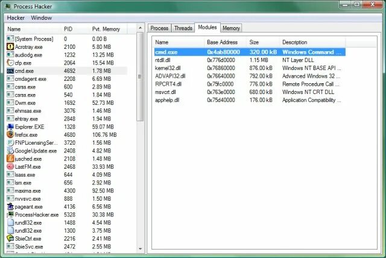Select the ehmsas.exe process name
This screenshot has width=386, height=258.
(x=28, y=111)
